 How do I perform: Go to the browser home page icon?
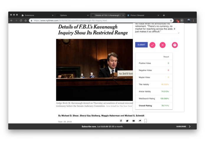click(x=26, y=21)
